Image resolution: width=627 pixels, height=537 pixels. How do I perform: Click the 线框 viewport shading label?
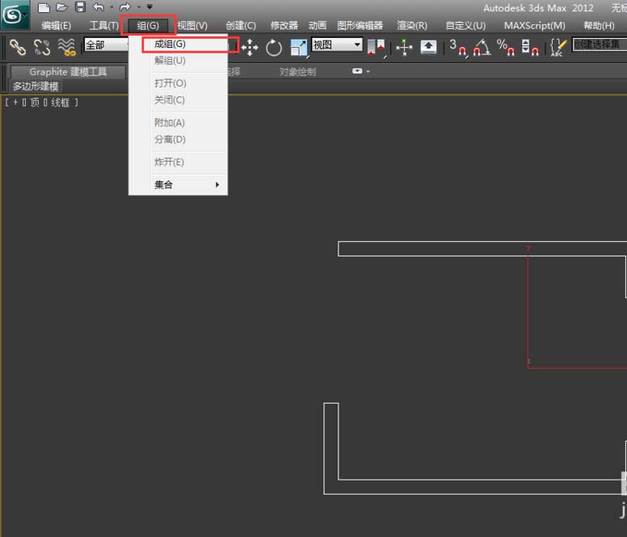[61, 103]
